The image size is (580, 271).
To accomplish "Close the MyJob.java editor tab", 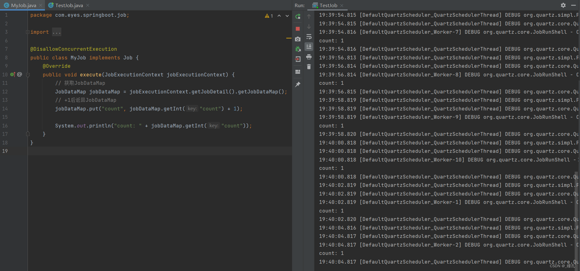I will click(x=41, y=6).
